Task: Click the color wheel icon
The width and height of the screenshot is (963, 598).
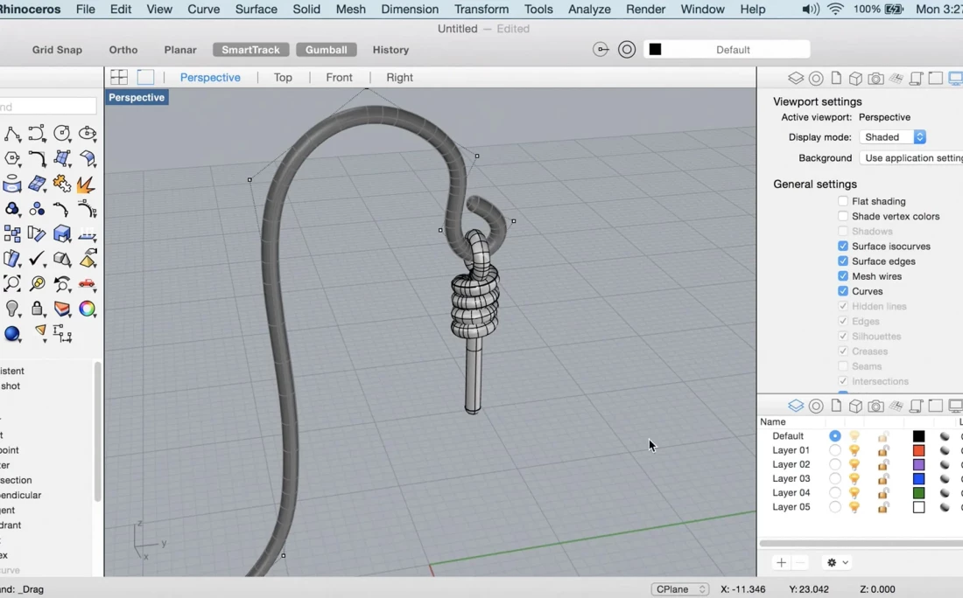Action: [x=88, y=309]
